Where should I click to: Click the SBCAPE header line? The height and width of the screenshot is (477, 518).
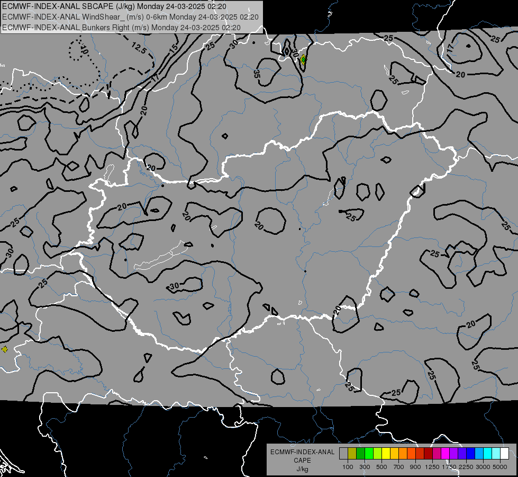coord(114,6)
